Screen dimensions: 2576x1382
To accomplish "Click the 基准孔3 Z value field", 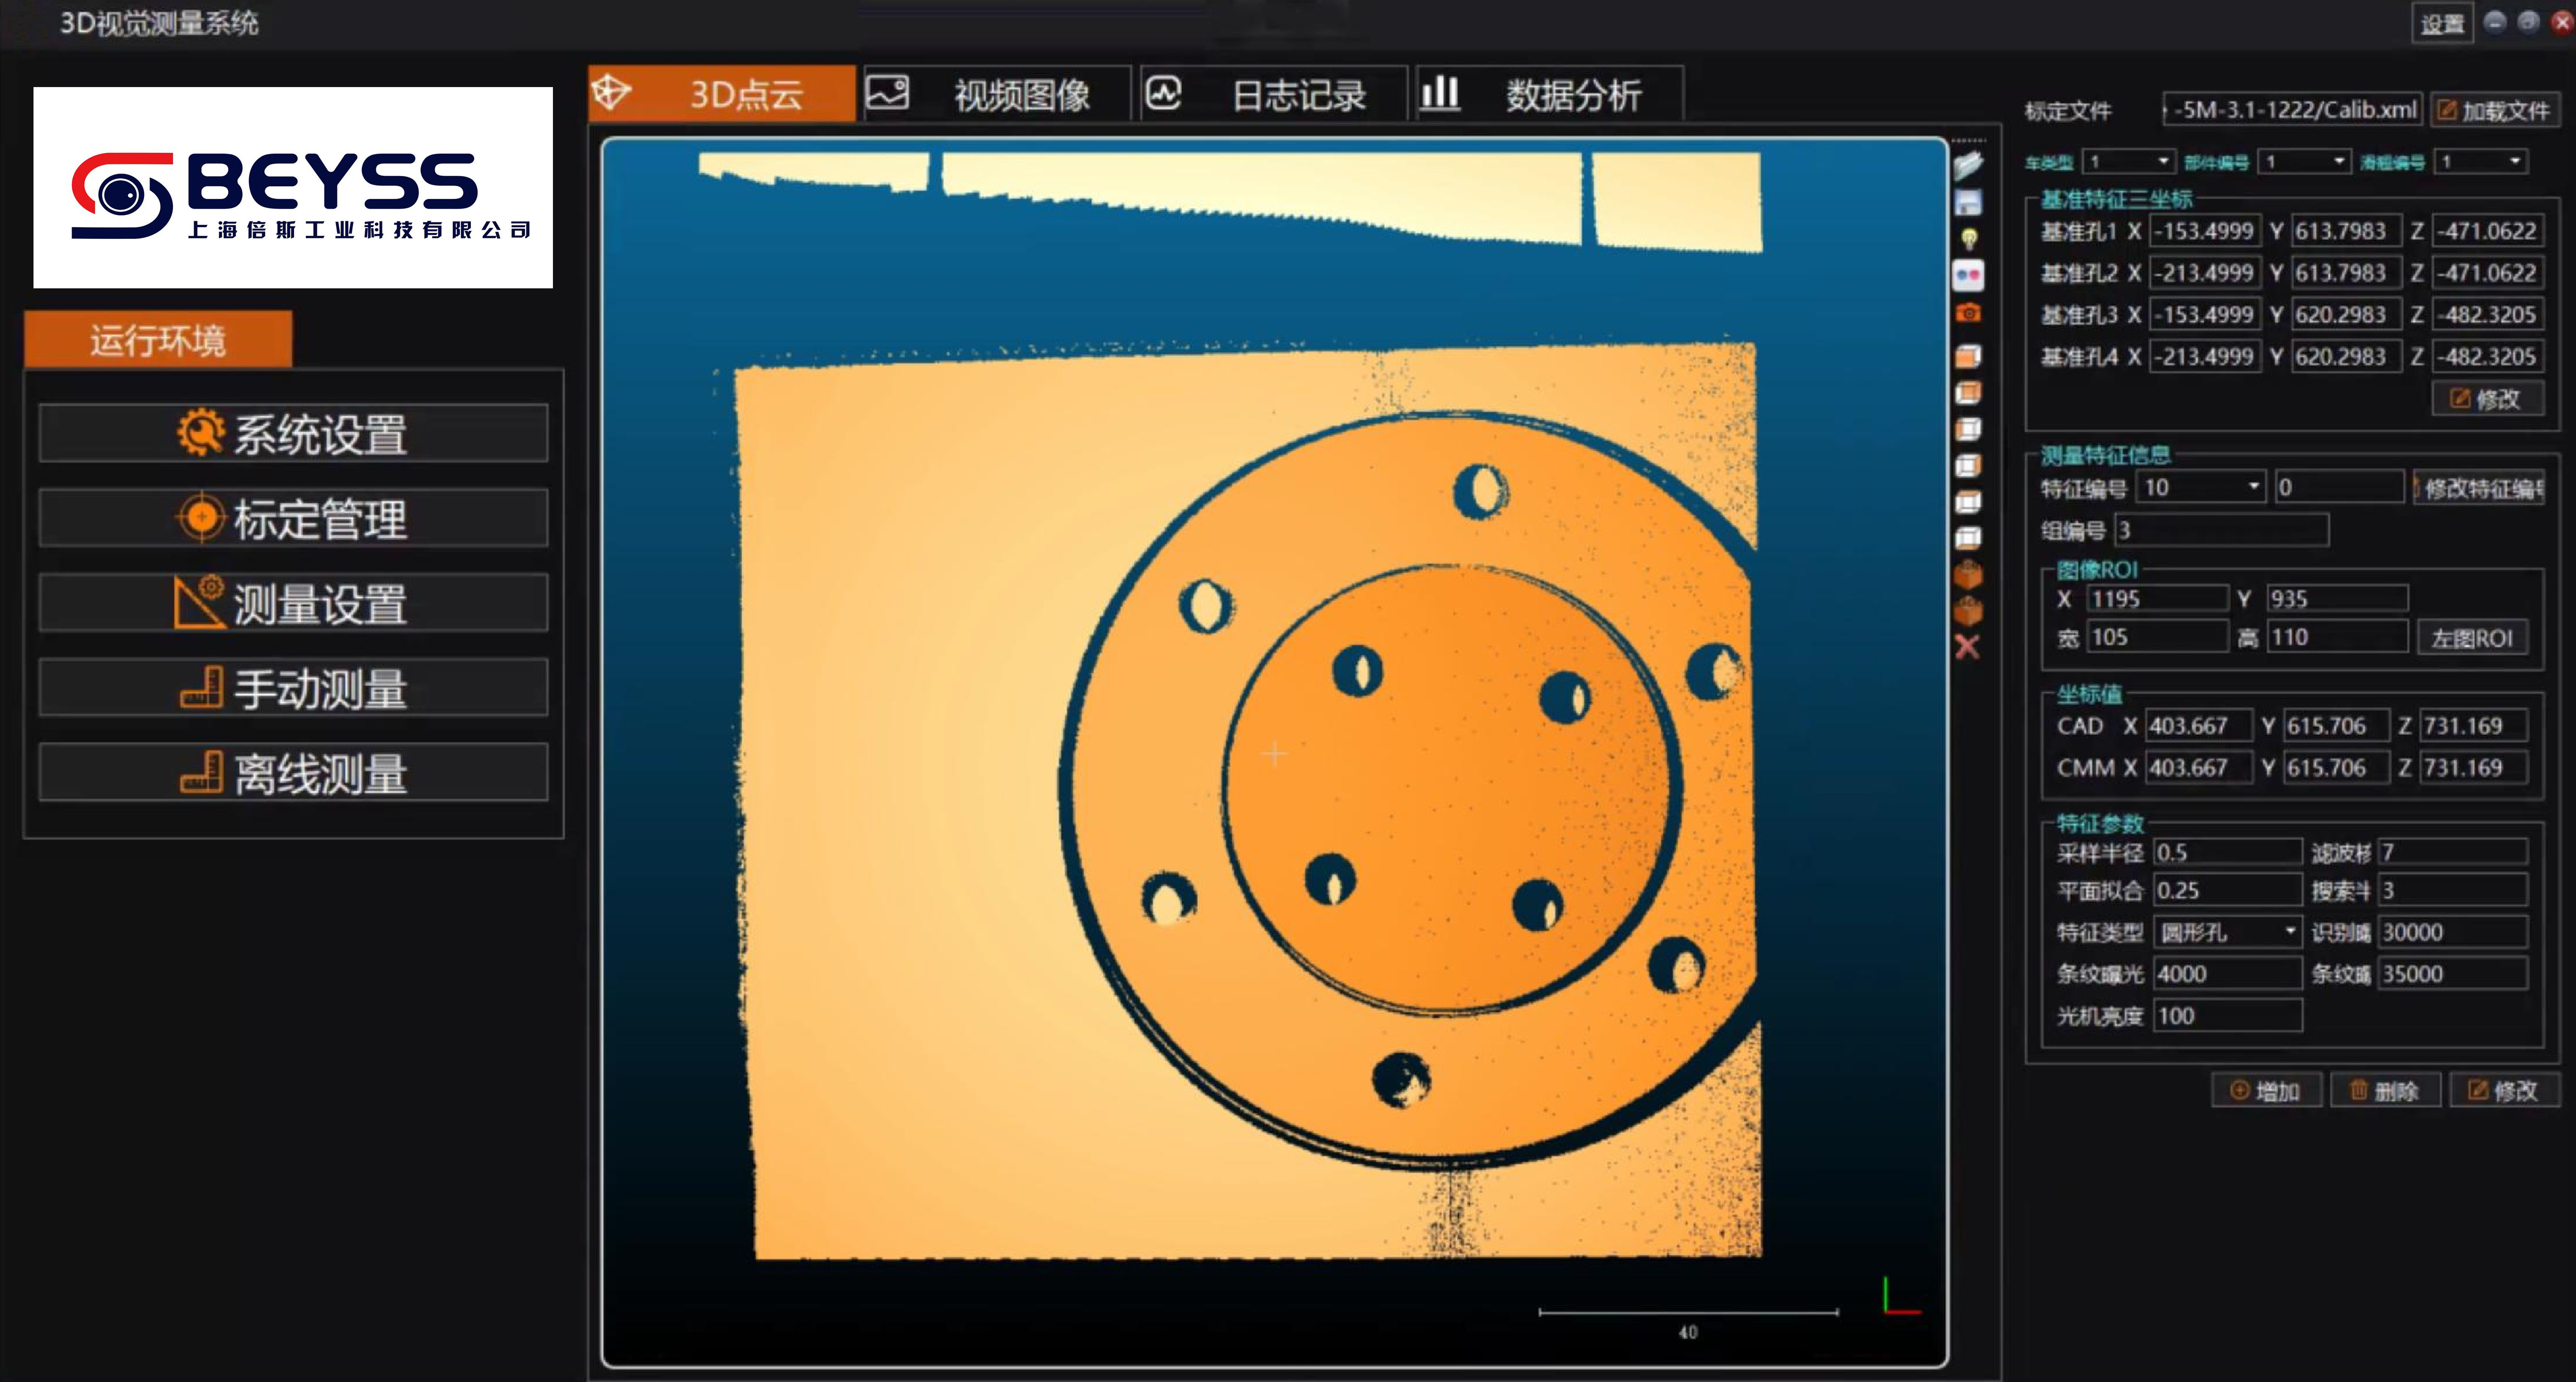I will click(x=2487, y=315).
